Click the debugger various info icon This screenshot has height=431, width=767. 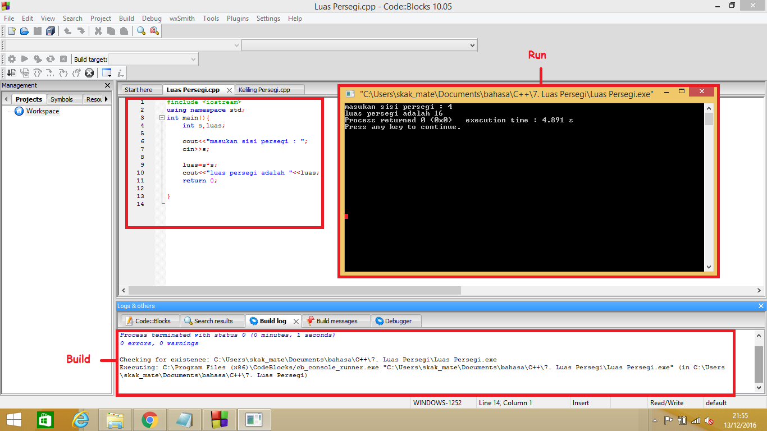(120, 73)
